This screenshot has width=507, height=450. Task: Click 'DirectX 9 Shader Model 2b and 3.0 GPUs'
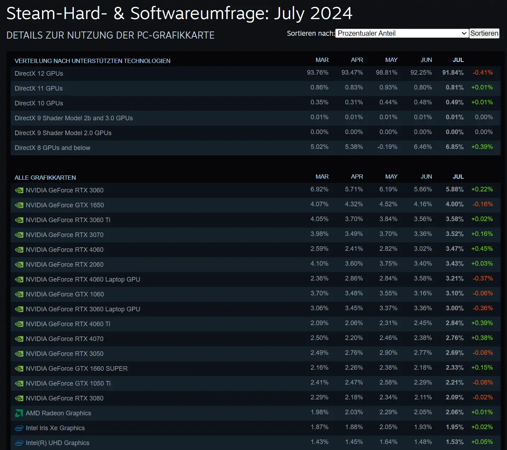tap(74, 118)
